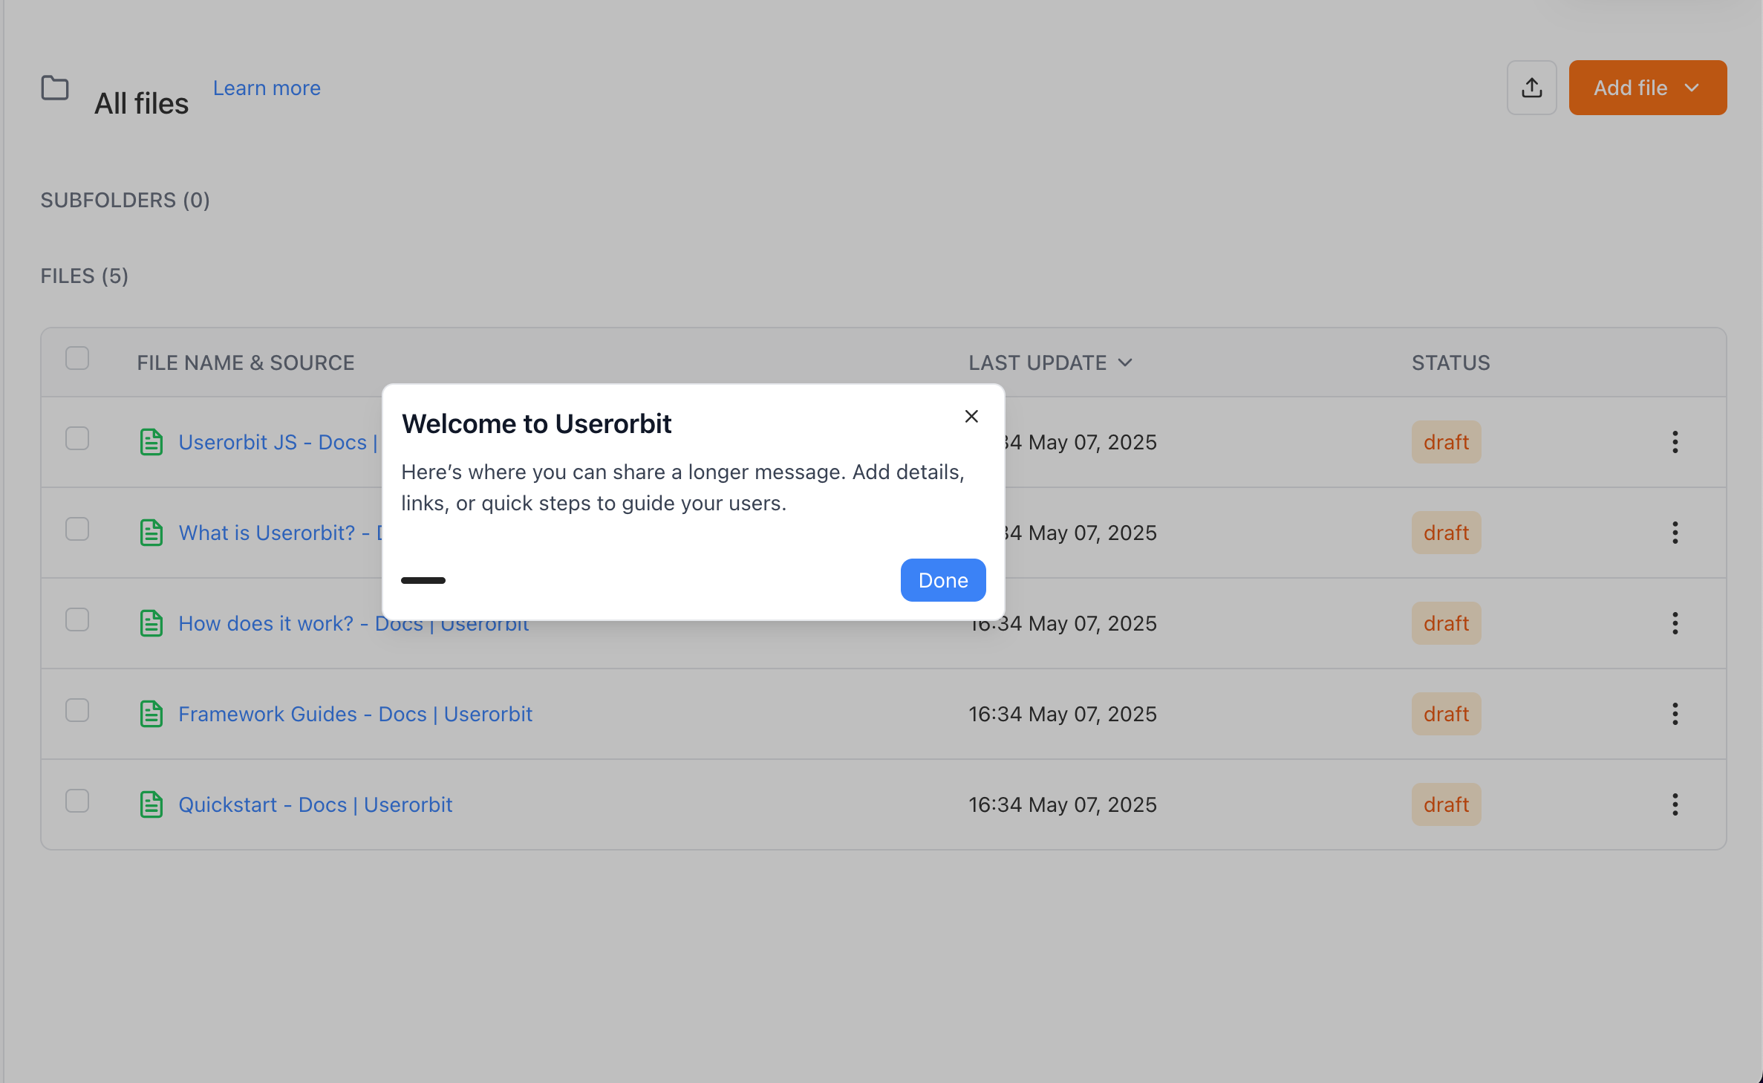Image resolution: width=1763 pixels, height=1083 pixels.
Task: Open three-dot menu for How does it work row
Action: point(1675,623)
